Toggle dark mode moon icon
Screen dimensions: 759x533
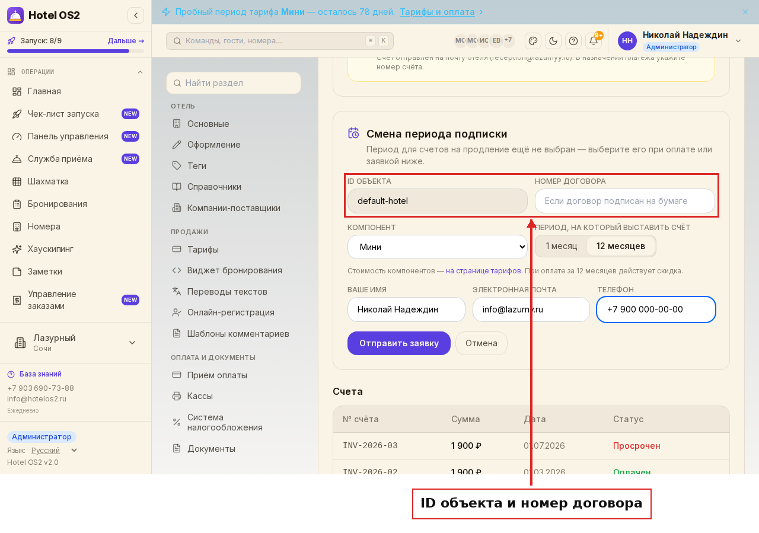(x=553, y=41)
